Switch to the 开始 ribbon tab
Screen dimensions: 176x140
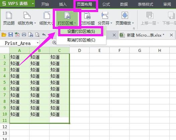45,4
